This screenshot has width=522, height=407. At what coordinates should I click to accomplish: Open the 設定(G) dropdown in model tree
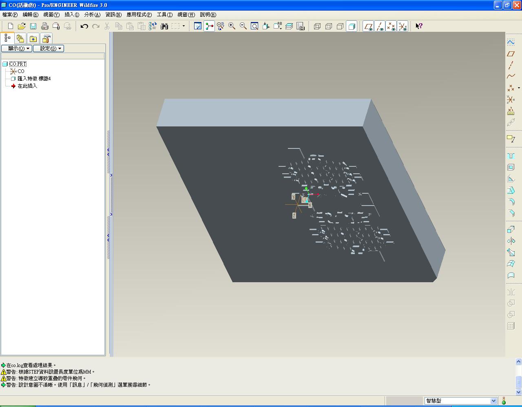coord(49,49)
